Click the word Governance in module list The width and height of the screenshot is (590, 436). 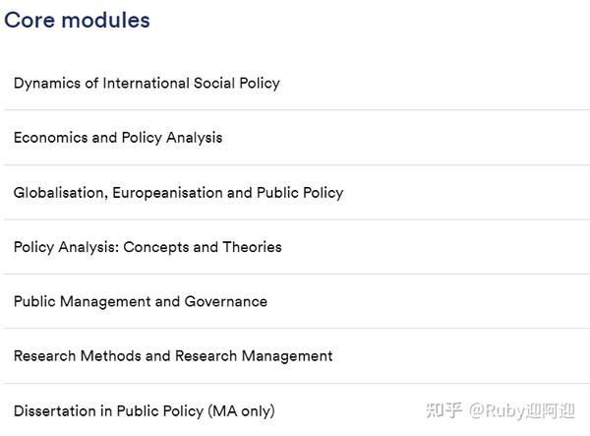pos(226,301)
